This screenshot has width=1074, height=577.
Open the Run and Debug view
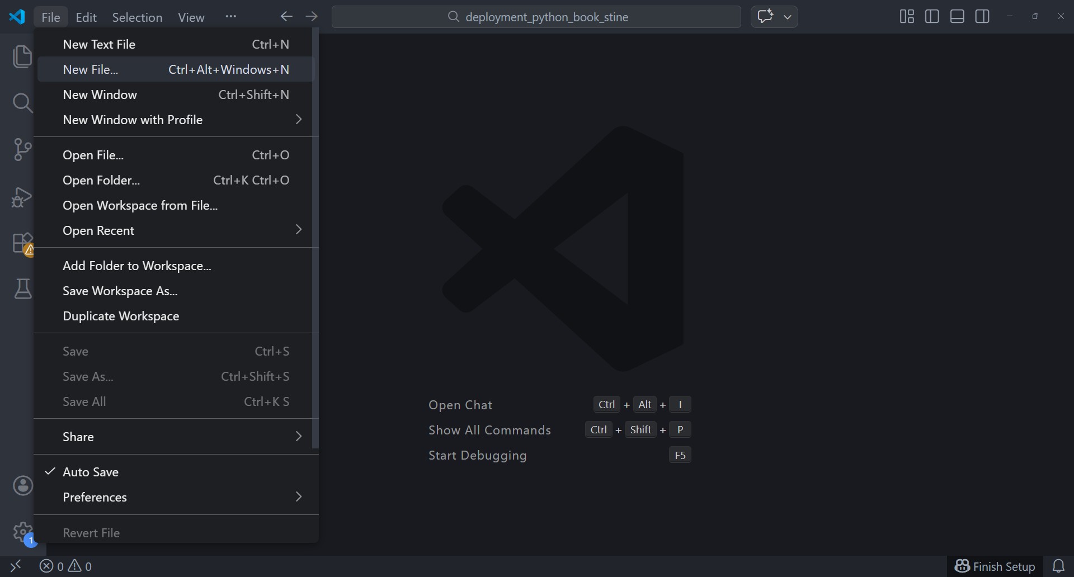tap(22, 197)
